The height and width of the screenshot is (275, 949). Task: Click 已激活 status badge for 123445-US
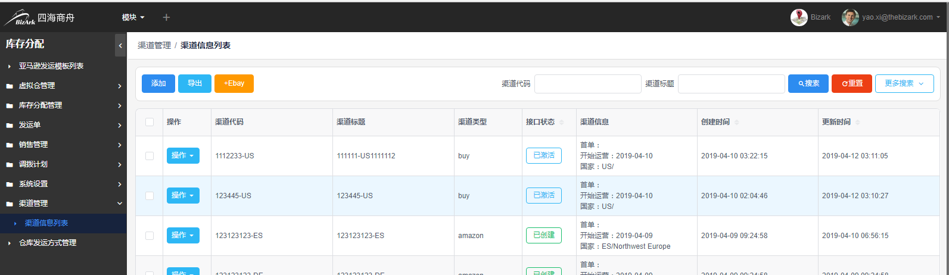[x=544, y=195]
